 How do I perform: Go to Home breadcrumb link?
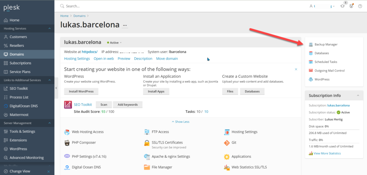click(x=65, y=16)
